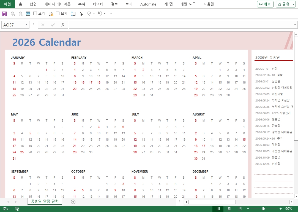Click the zoom slider handle
Screen dimensions: 298x212
(x=263, y=209)
